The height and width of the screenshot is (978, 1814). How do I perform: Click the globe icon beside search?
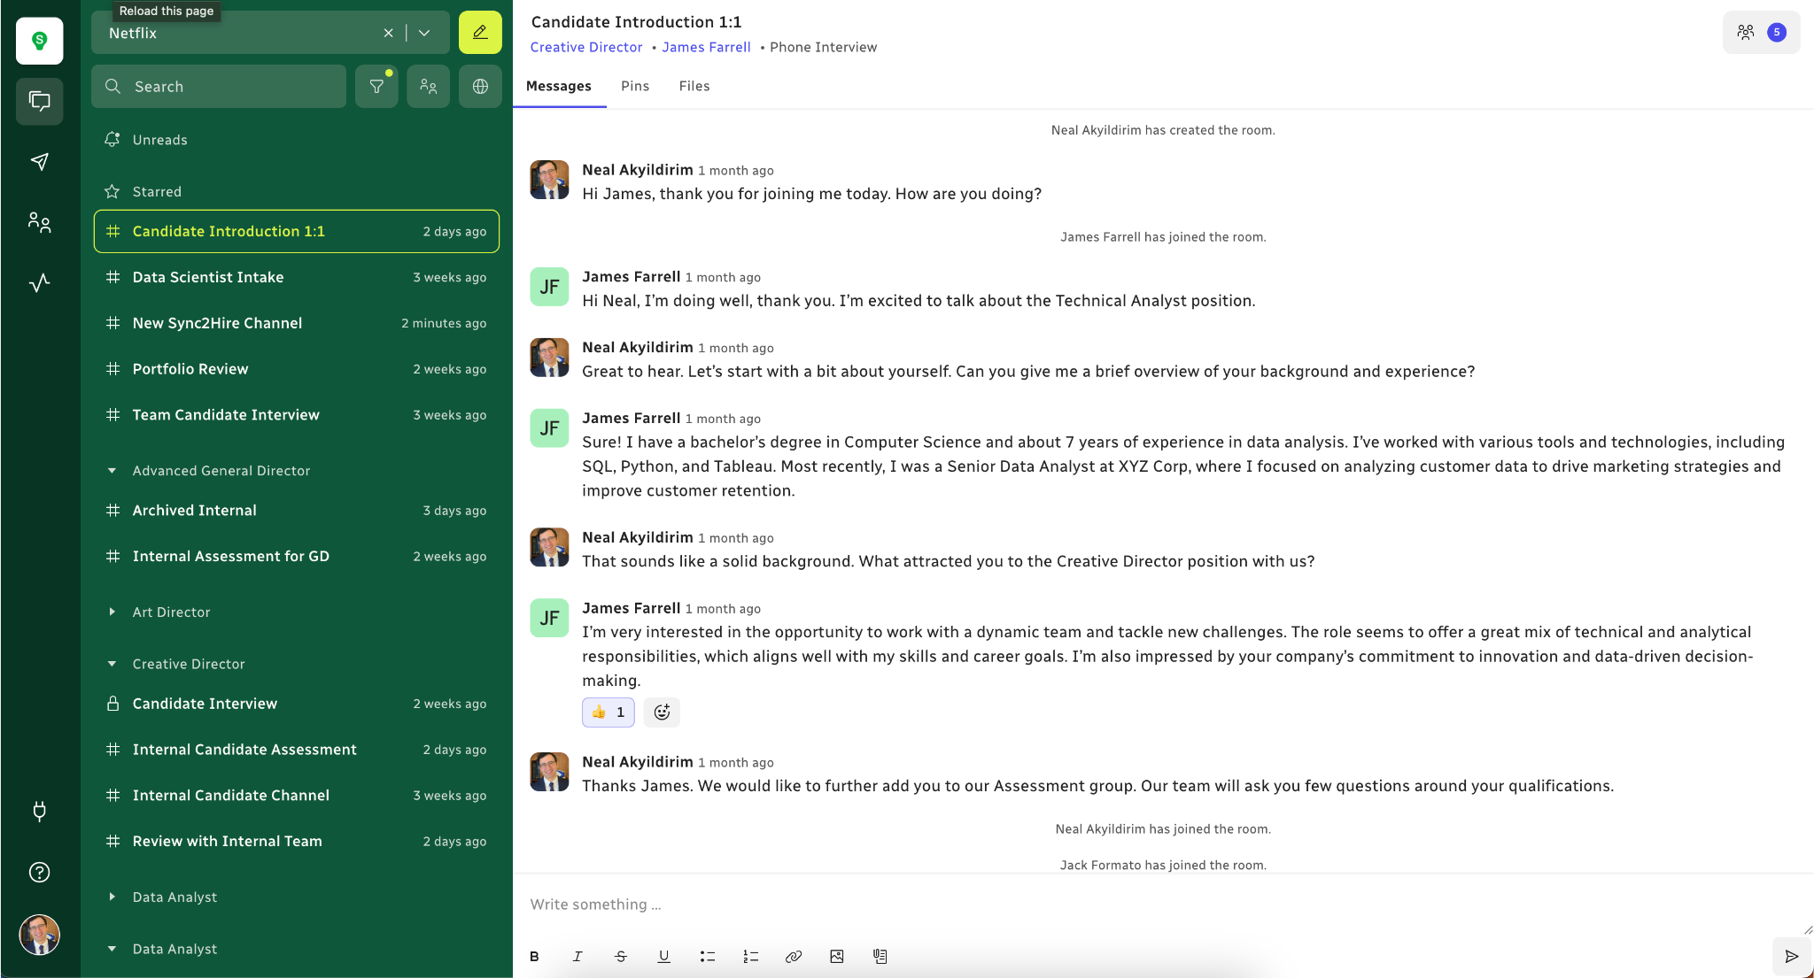point(480,87)
